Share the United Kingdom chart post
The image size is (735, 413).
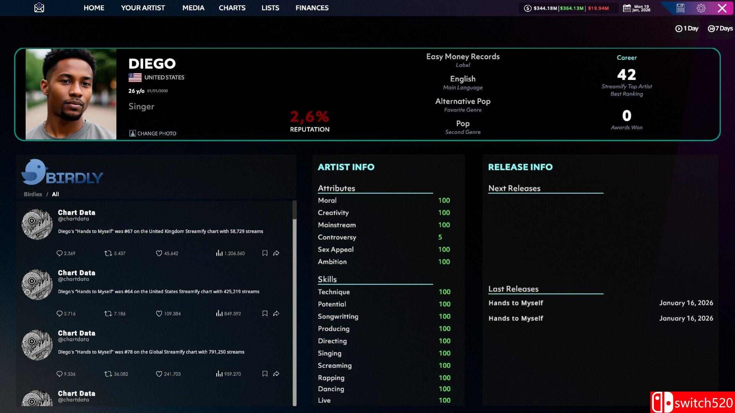click(276, 253)
